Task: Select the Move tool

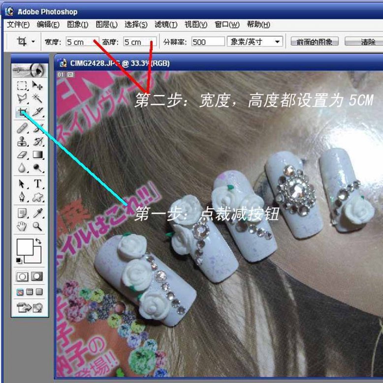Action: point(37,85)
